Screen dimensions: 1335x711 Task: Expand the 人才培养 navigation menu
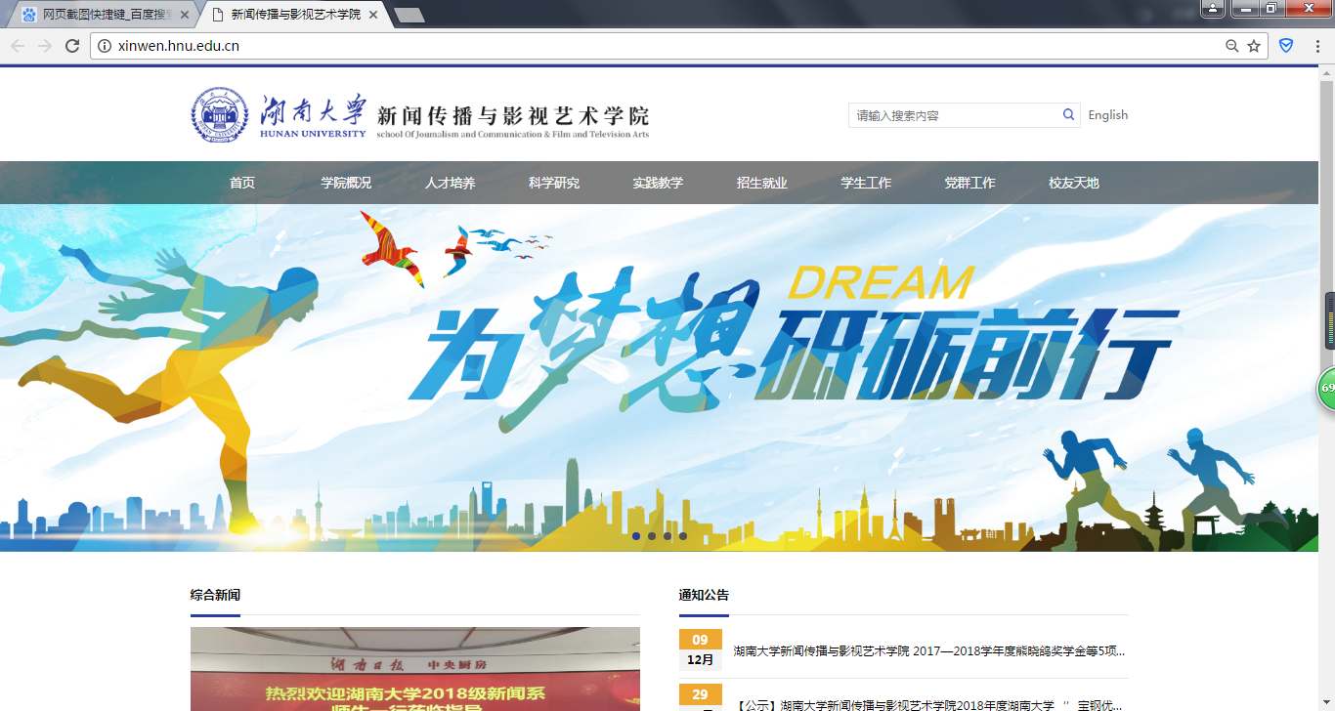(x=451, y=183)
